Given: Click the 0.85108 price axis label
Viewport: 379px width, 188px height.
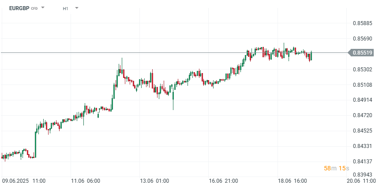Looking at the screenshot, I should coord(362,85).
